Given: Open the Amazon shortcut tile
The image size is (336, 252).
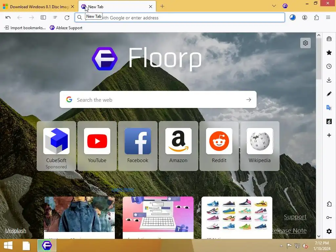Looking at the screenshot, I should click(178, 146).
